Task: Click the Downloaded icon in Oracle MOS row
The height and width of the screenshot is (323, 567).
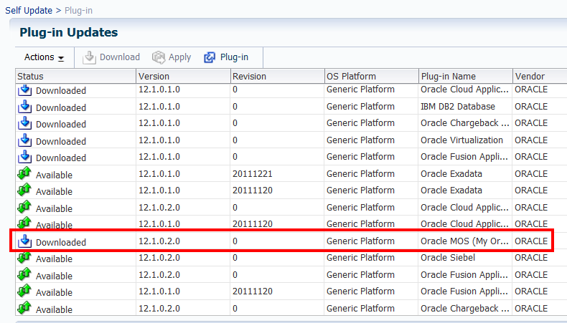Action: pos(24,241)
